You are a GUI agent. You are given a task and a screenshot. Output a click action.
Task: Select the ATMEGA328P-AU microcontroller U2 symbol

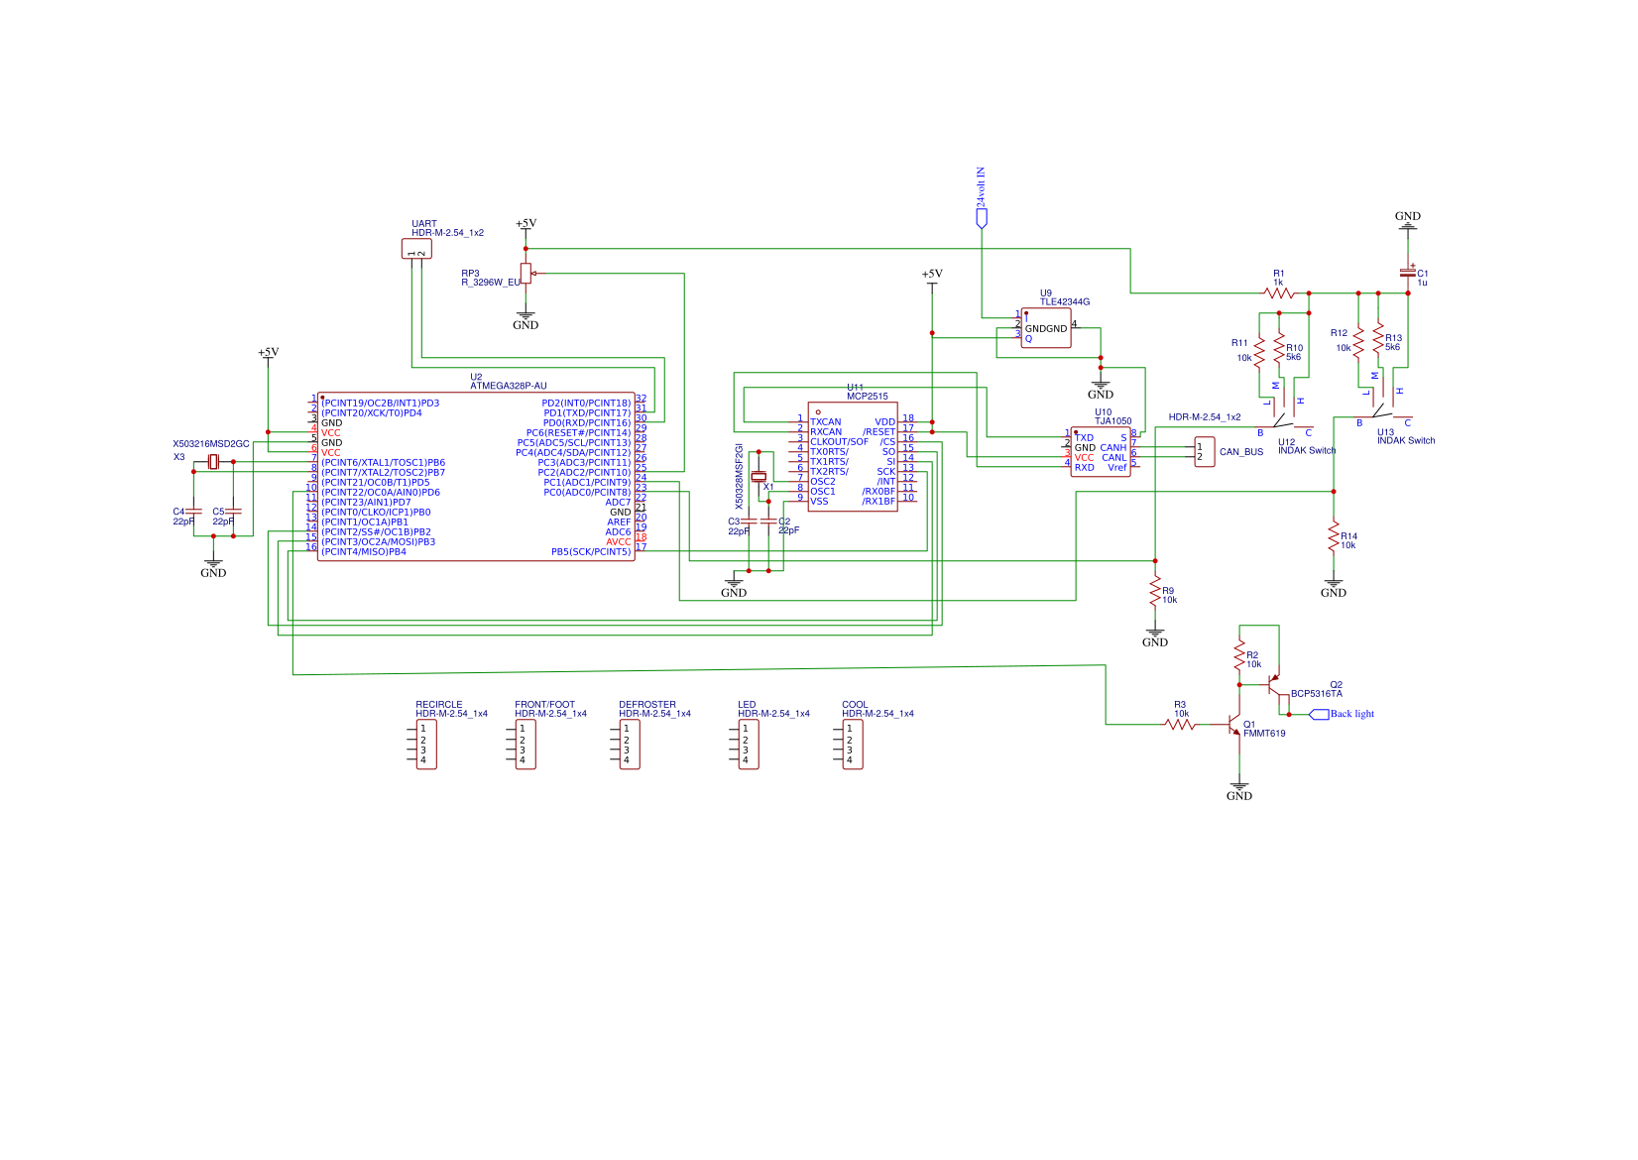click(476, 477)
